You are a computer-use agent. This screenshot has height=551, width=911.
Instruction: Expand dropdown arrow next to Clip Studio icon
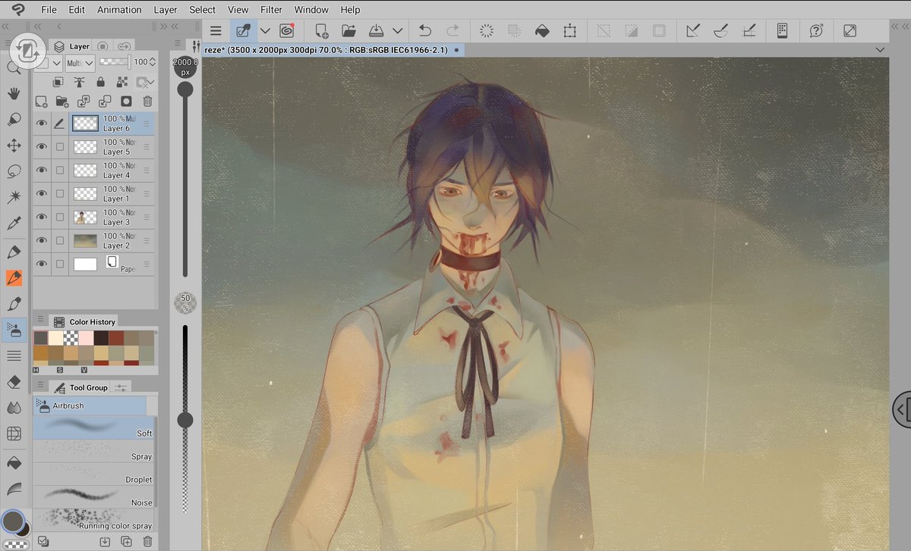point(265,31)
